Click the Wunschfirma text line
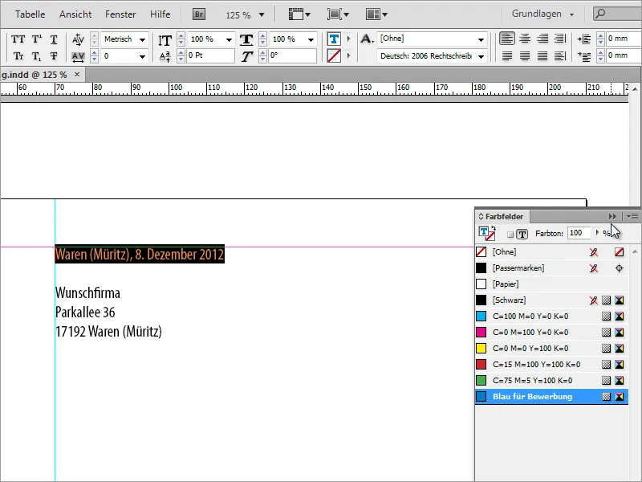642x482 pixels. point(87,293)
